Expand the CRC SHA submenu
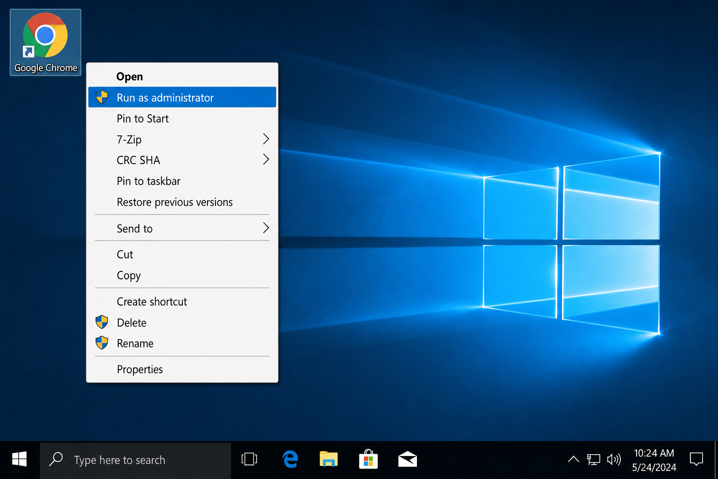The width and height of the screenshot is (718, 479). 182,160
